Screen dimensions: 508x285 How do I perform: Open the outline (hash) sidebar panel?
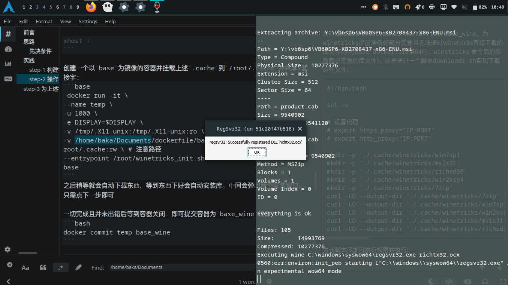[8, 34]
